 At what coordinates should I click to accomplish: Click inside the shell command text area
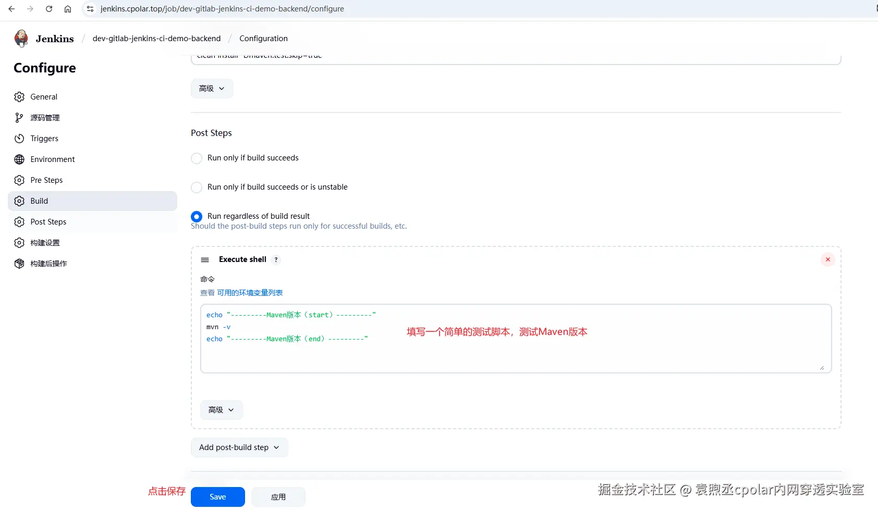pos(516,339)
